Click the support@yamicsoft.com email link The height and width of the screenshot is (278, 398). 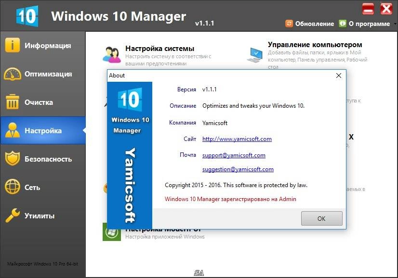point(234,155)
